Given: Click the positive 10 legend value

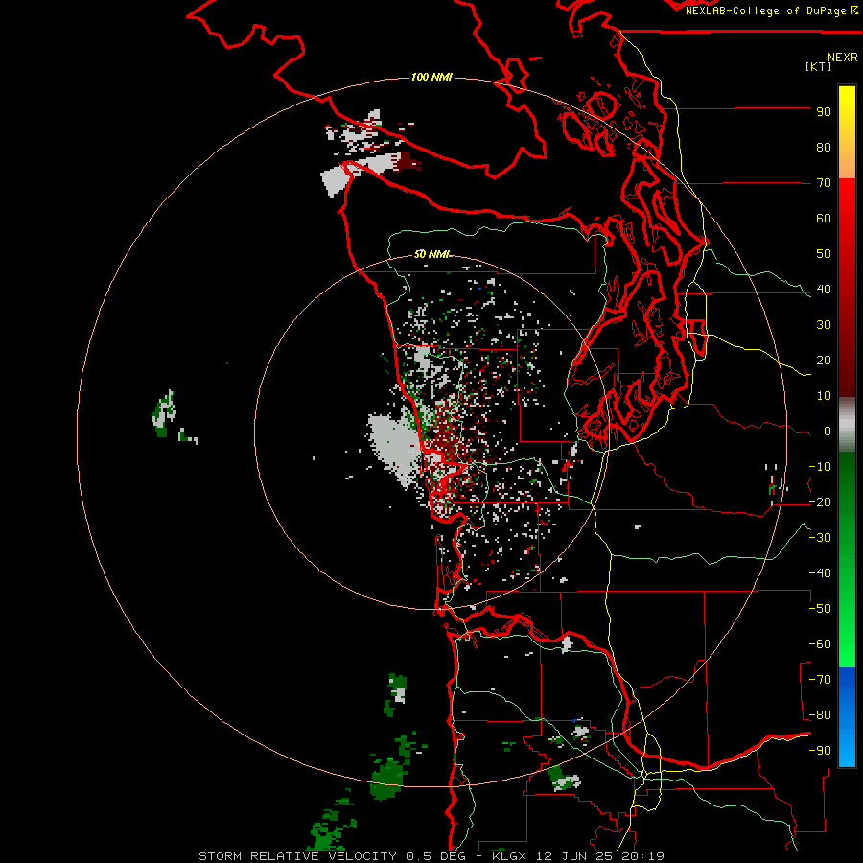Looking at the screenshot, I should [824, 396].
